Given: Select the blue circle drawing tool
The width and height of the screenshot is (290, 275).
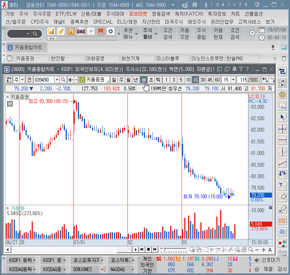Looking at the screenshot, I should tap(282, 232).
